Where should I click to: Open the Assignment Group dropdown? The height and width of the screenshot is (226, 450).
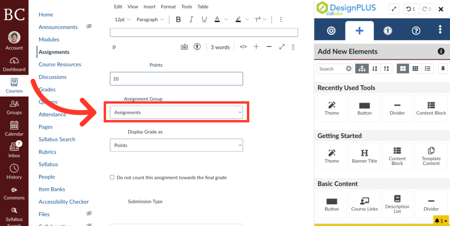point(177,112)
